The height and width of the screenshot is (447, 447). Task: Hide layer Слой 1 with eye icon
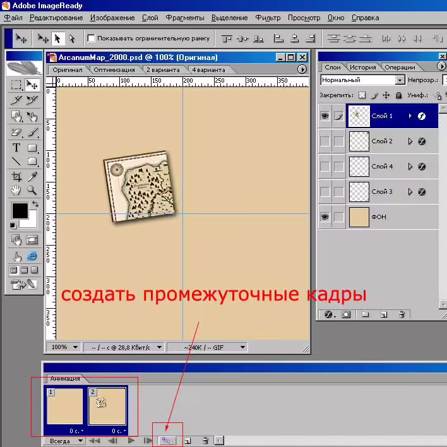325,116
